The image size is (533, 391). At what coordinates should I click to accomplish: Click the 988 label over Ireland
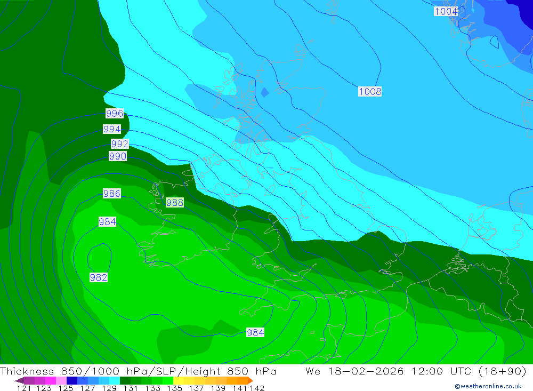[175, 203]
